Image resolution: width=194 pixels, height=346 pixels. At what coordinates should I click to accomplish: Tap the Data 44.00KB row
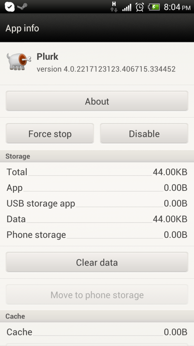(97, 219)
